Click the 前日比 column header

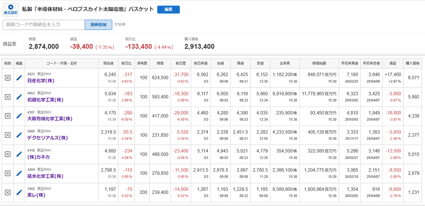pyautogui.click(x=126, y=63)
